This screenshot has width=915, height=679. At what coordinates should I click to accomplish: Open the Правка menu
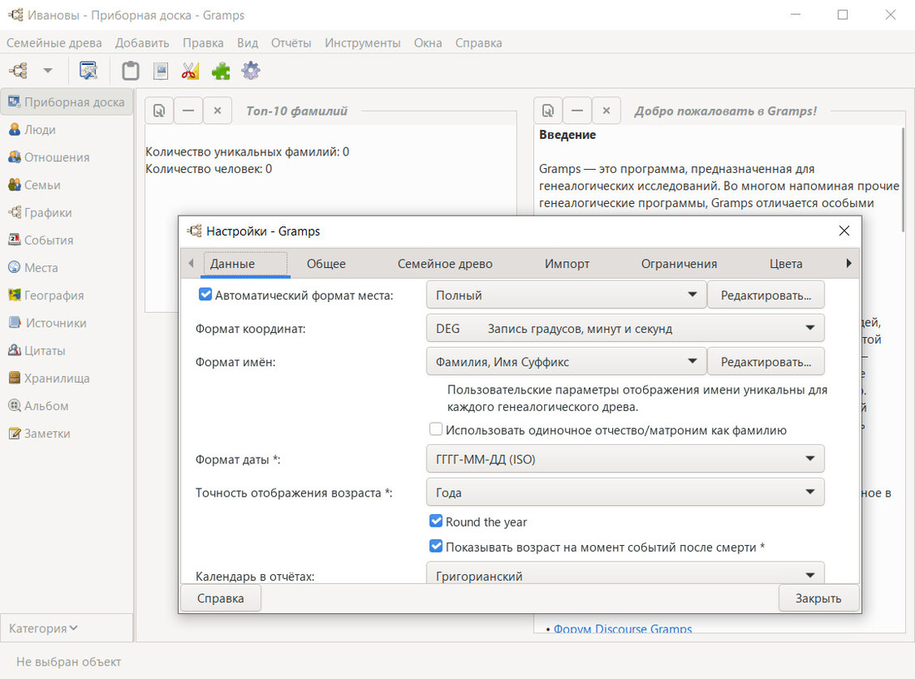click(203, 42)
